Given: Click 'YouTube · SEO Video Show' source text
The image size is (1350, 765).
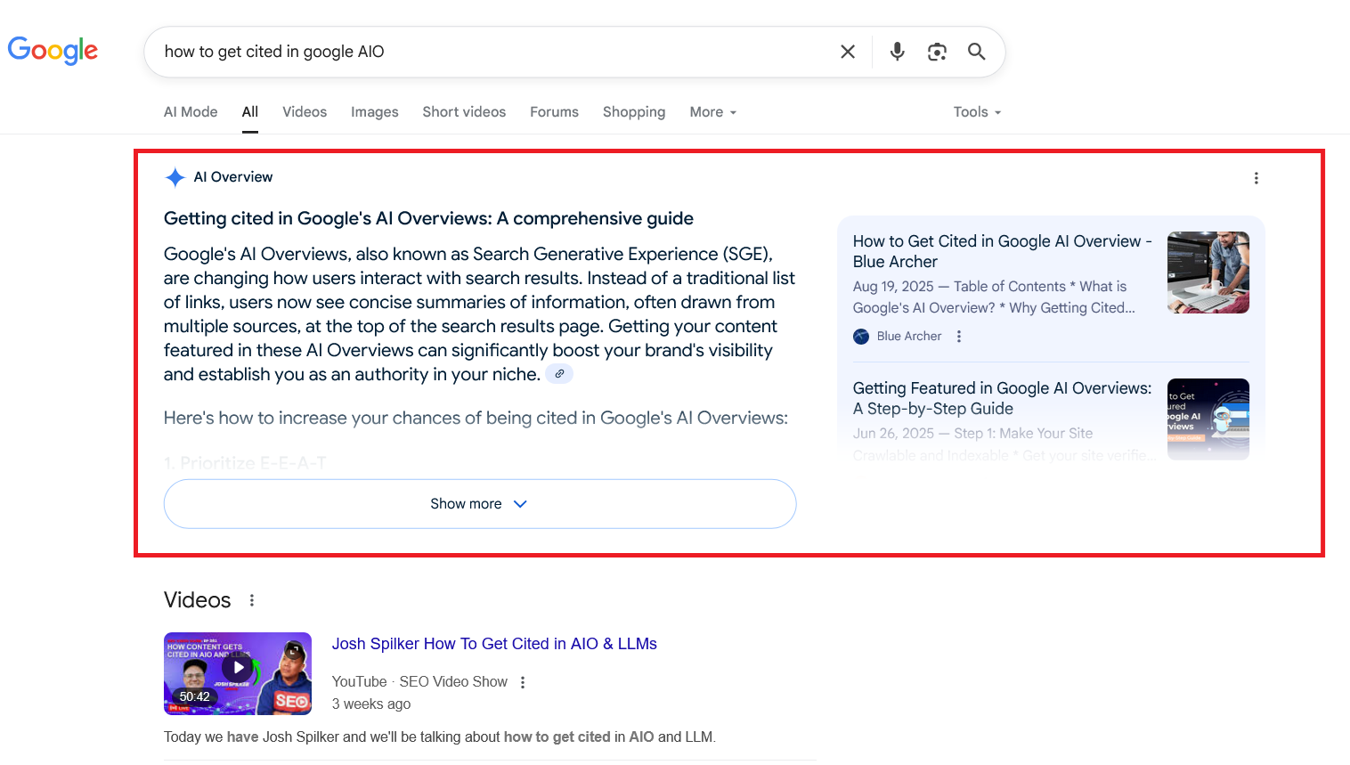Looking at the screenshot, I should (x=419, y=682).
